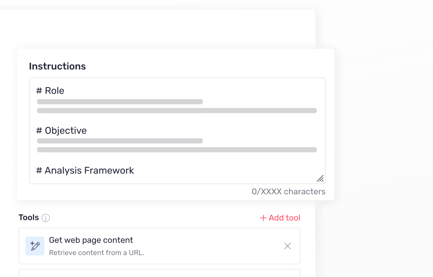Screen dimensions: 433x277
Task: Click the Tools section label
Action: click(29, 218)
